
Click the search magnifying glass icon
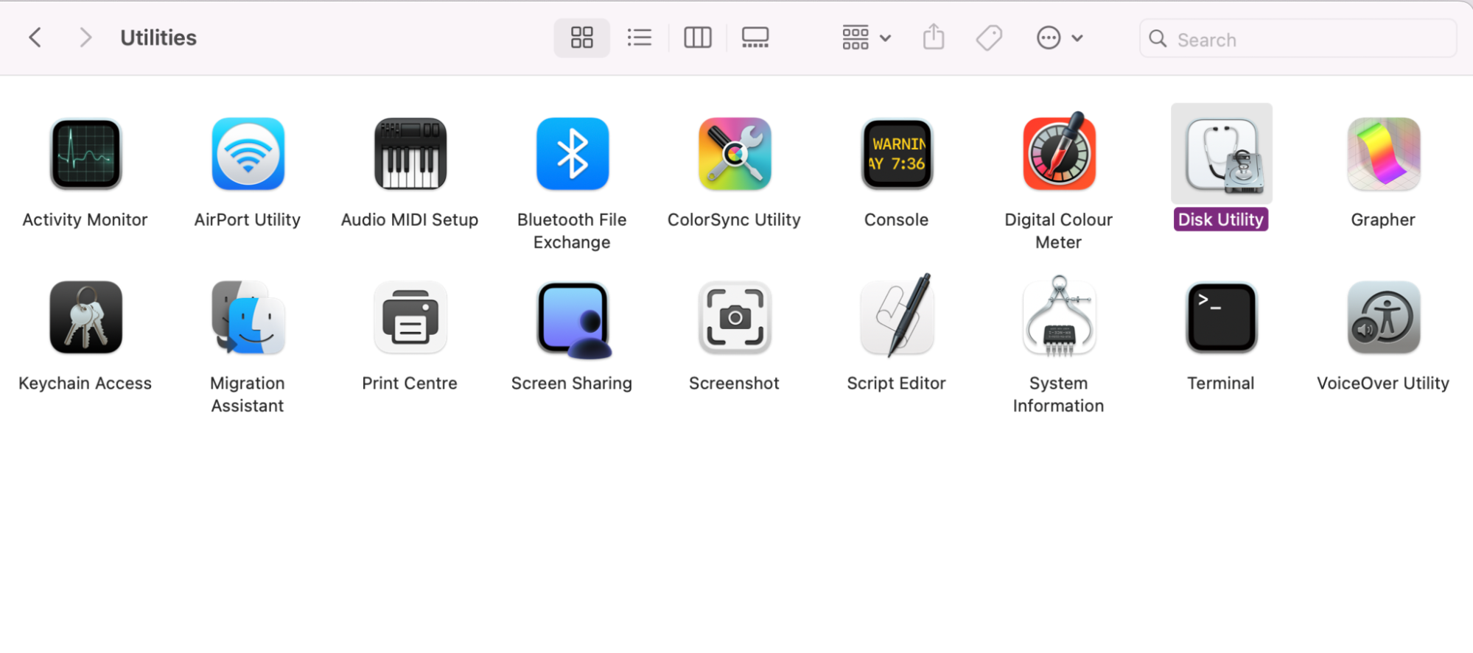point(1158,39)
